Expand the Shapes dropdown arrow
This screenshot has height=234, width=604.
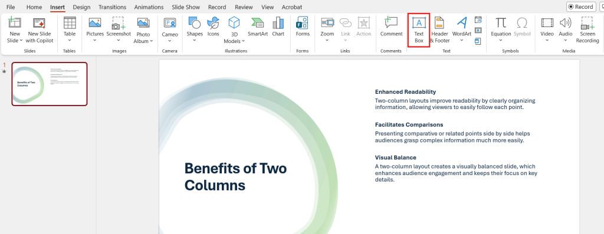pyautogui.click(x=195, y=41)
